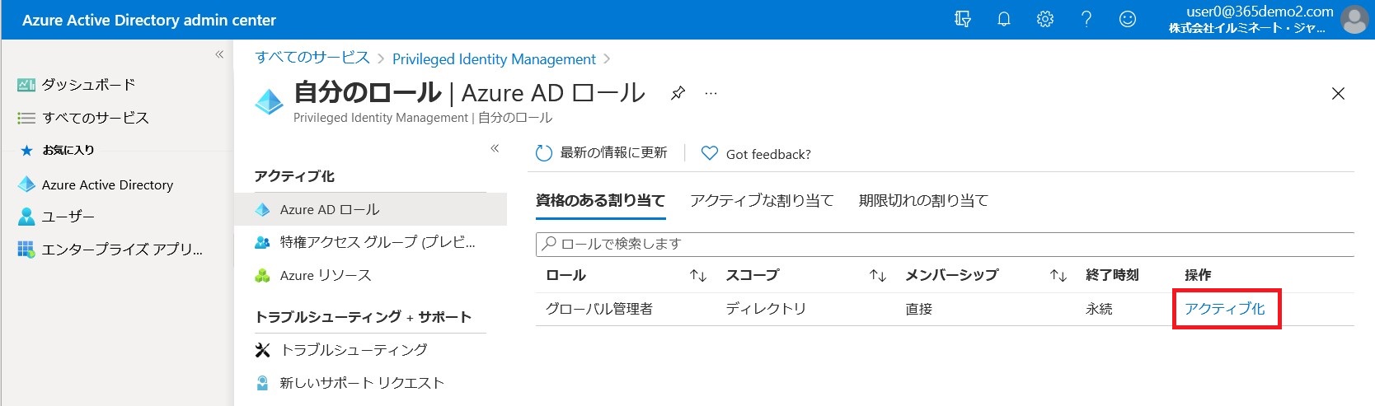Collapse the far-left navigation sidebar
Viewport: 1375px width, 406px height.
coord(219,54)
